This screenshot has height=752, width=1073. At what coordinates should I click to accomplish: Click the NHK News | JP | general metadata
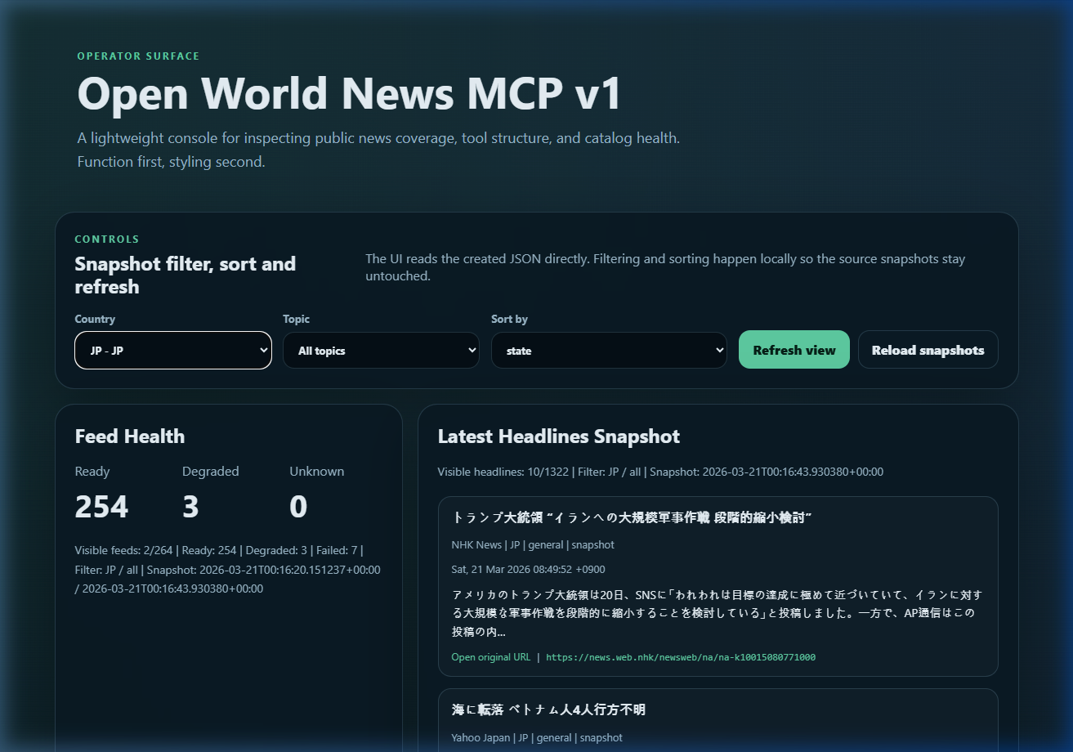(x=533, y=544)
